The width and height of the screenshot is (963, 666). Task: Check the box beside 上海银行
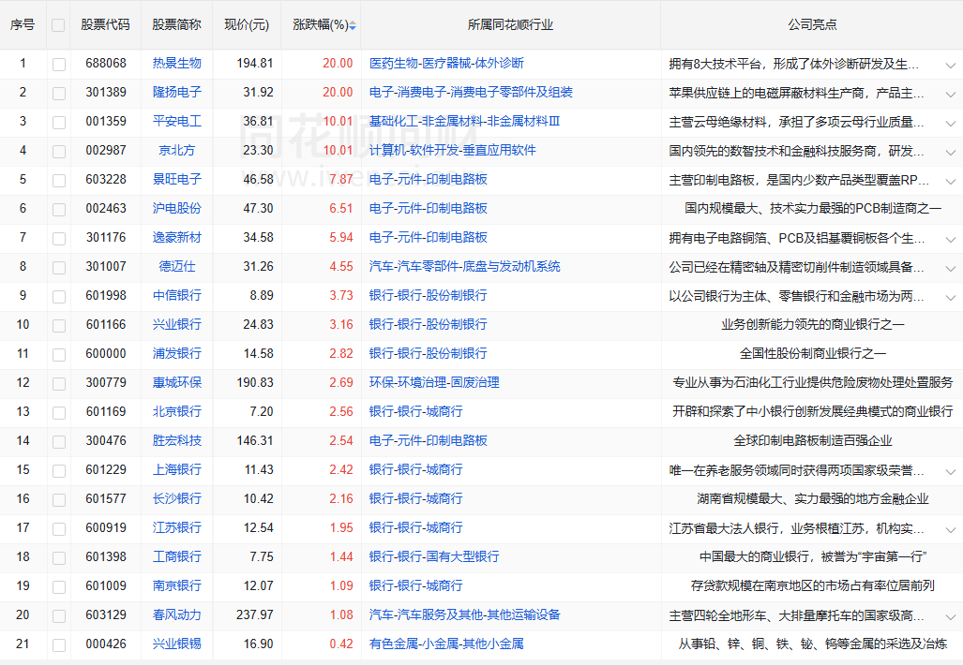pos(59,471)
